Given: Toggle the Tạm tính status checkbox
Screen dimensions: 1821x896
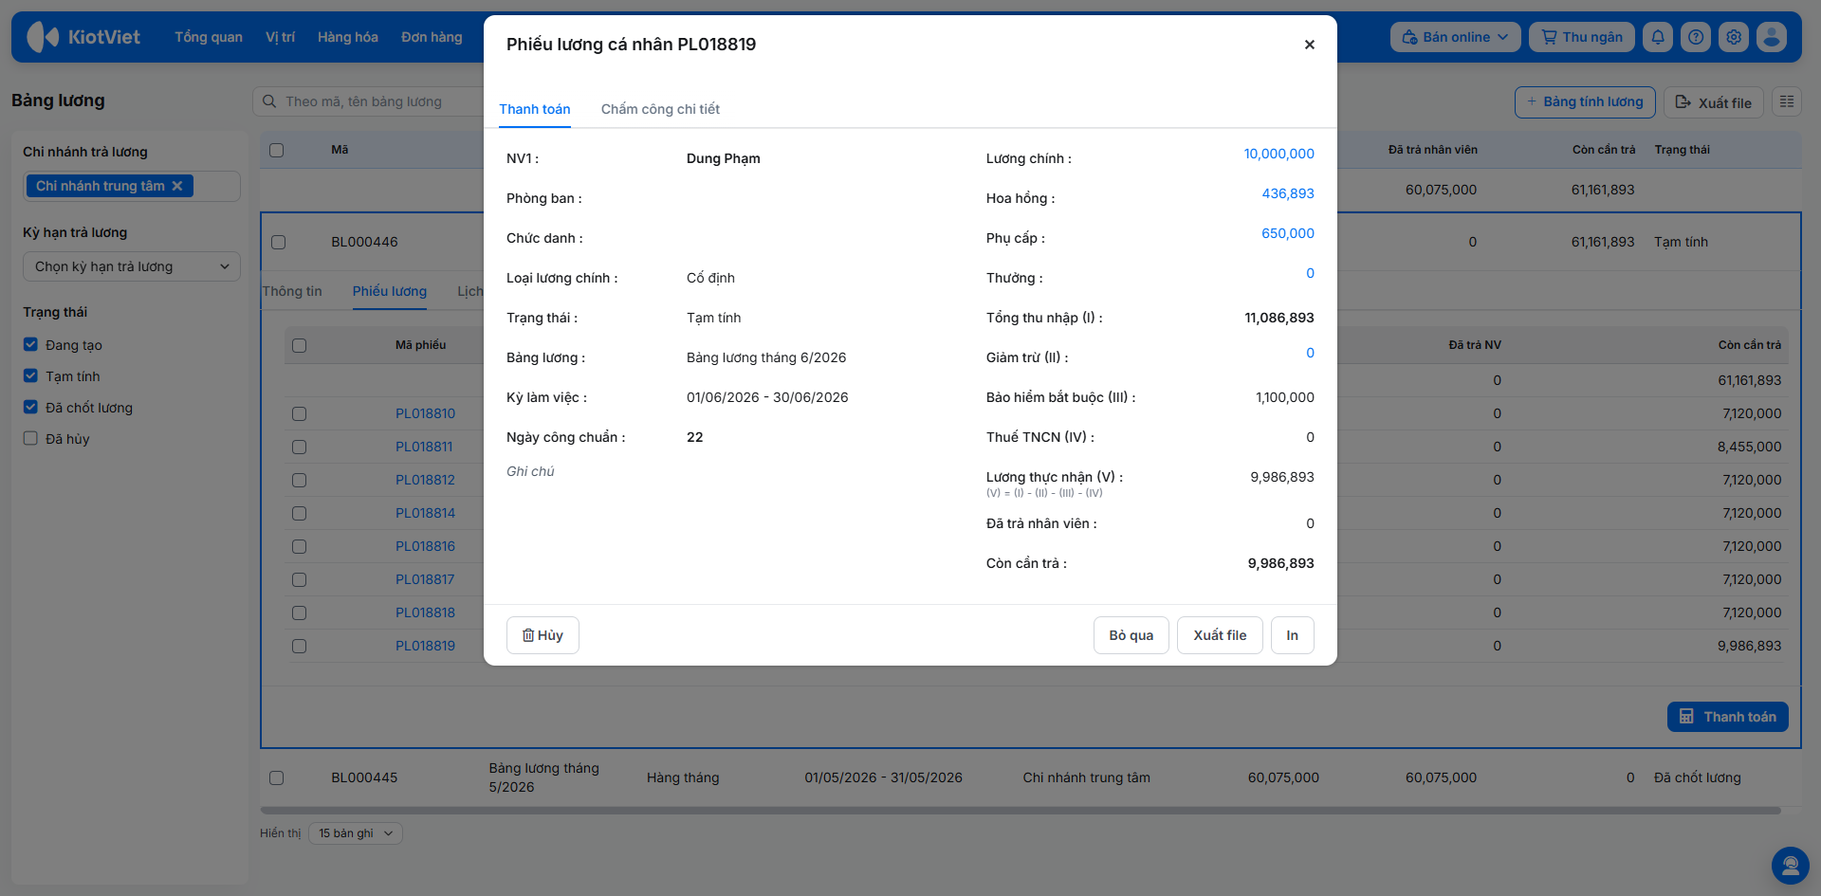Looking at the screenshot, I should point(30,375).
